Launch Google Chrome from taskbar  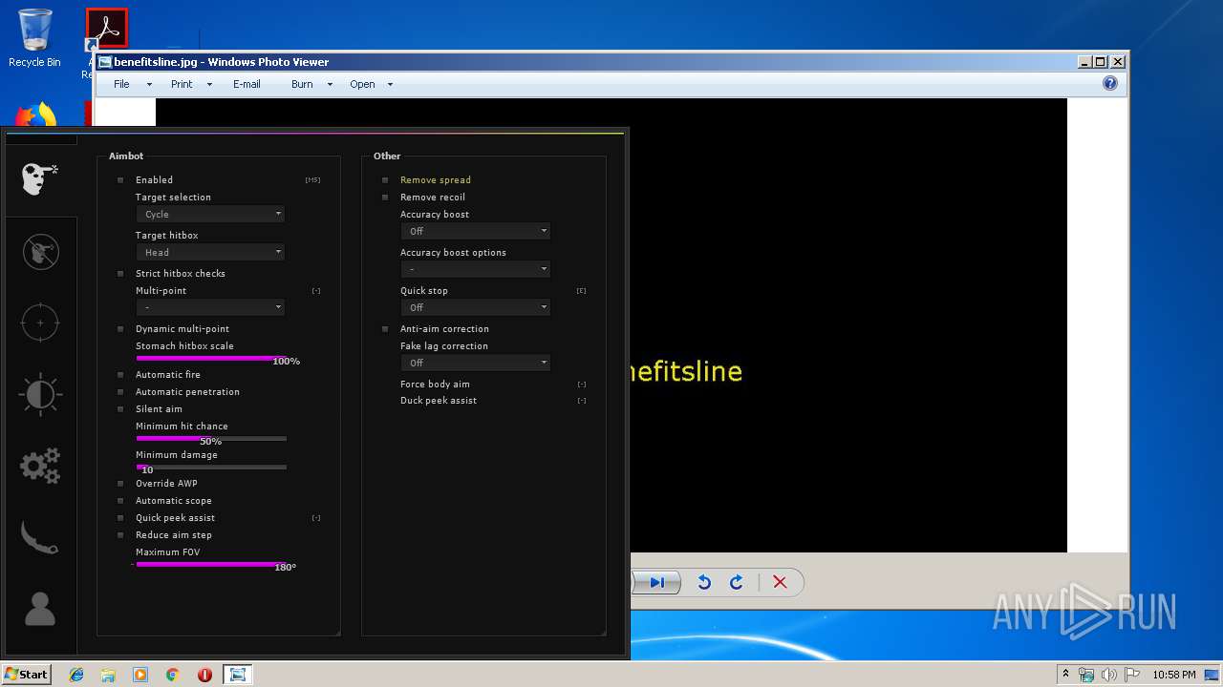tap(173, 675)
